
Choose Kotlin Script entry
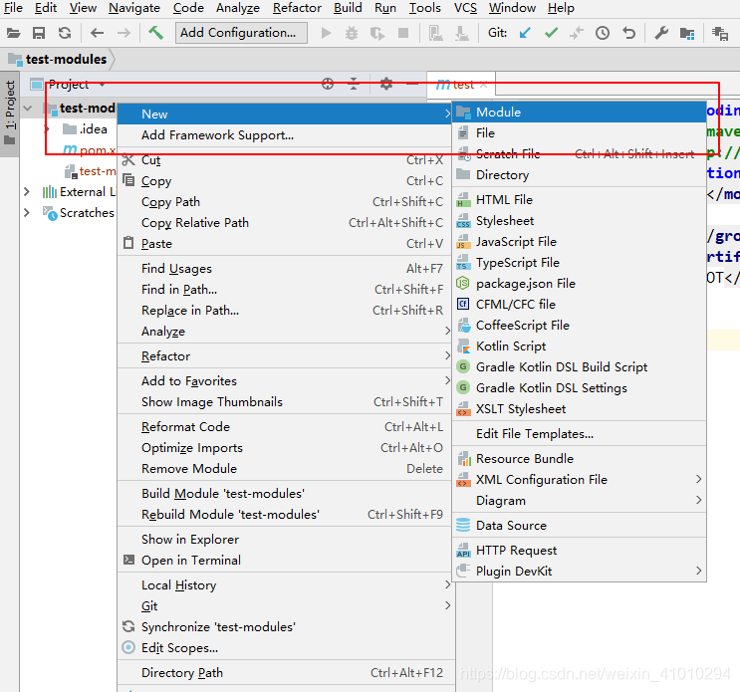579,346
